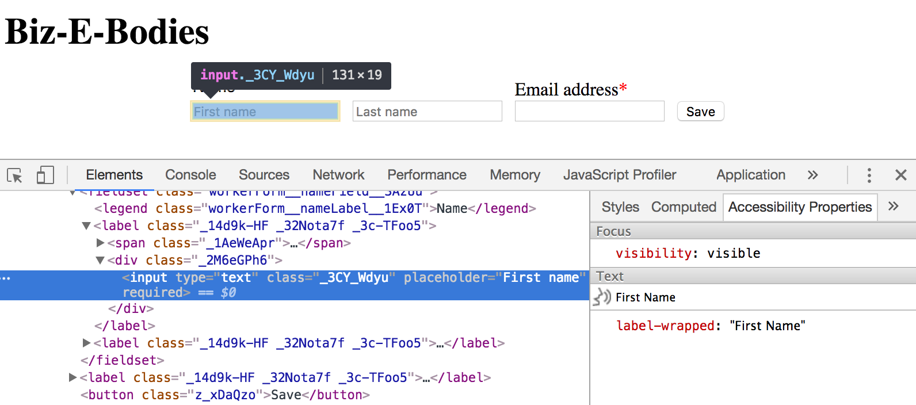Open the Styles sidebar pane
Screen dimensions: 916x405
620,207
